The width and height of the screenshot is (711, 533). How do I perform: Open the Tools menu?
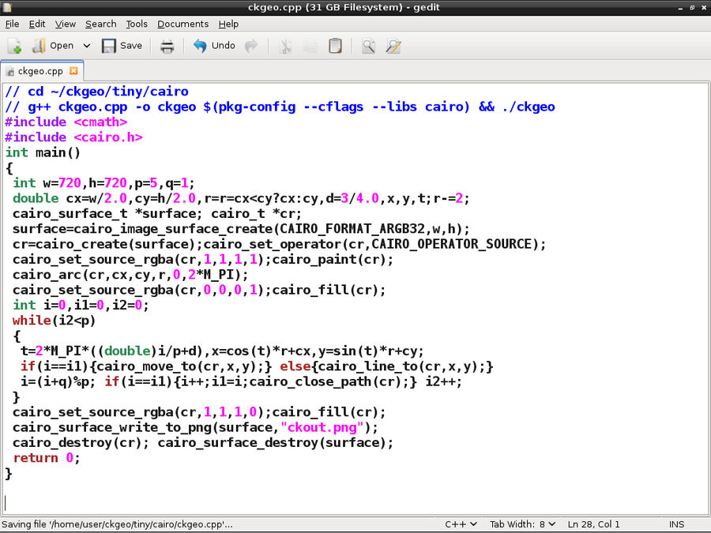[x=137, y=24]
